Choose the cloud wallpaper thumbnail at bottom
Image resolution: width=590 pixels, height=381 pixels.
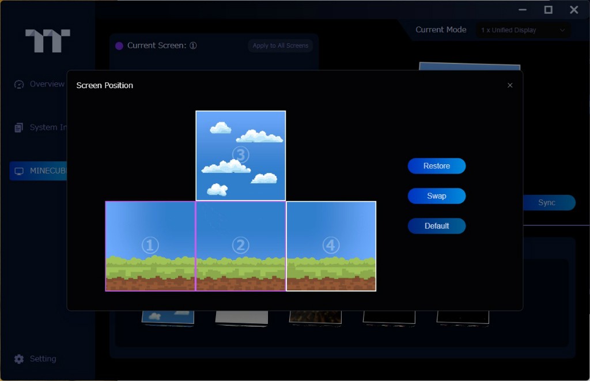tap(168, 316)
